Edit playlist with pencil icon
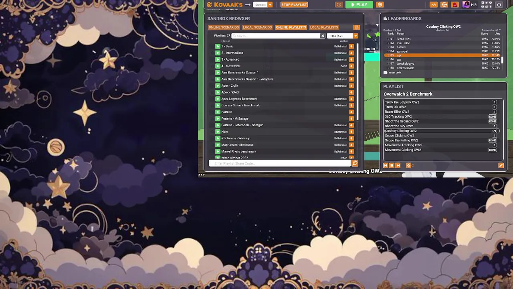 tap(501, 165)
